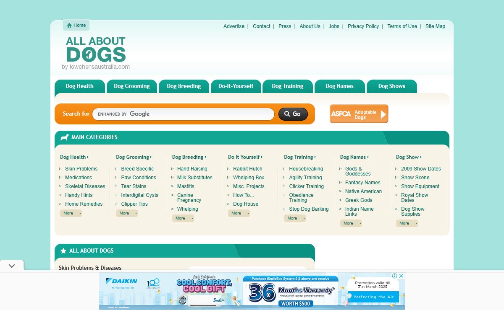
Task: Click the About Us link
Action: 310,26
